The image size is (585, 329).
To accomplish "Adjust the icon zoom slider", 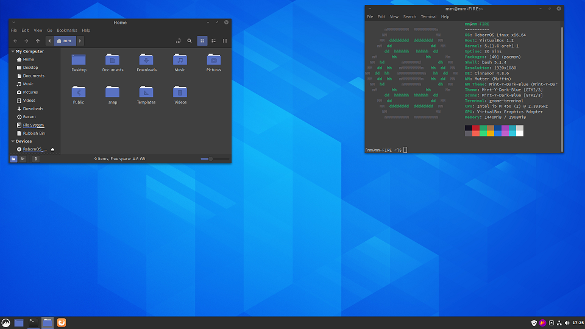I will (x=214, y=159).
